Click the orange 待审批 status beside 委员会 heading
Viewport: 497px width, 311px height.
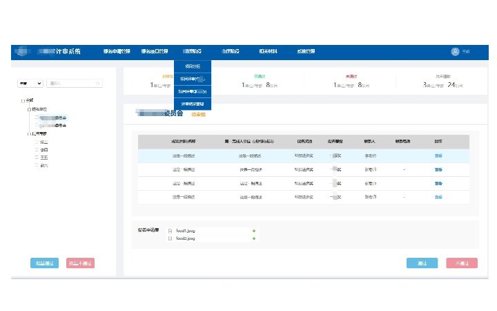[x=198, y=115]
